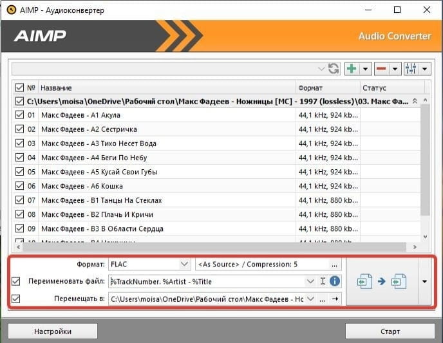Viewport: 443px width, 343px height.
Task: Toggle Перемещать в checkbox
Action: point(16,299)
